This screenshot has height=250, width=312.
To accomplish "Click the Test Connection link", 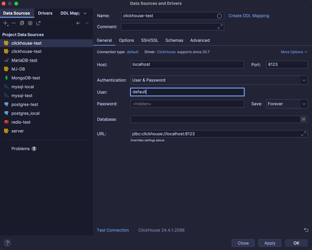I will pos(113,230).
